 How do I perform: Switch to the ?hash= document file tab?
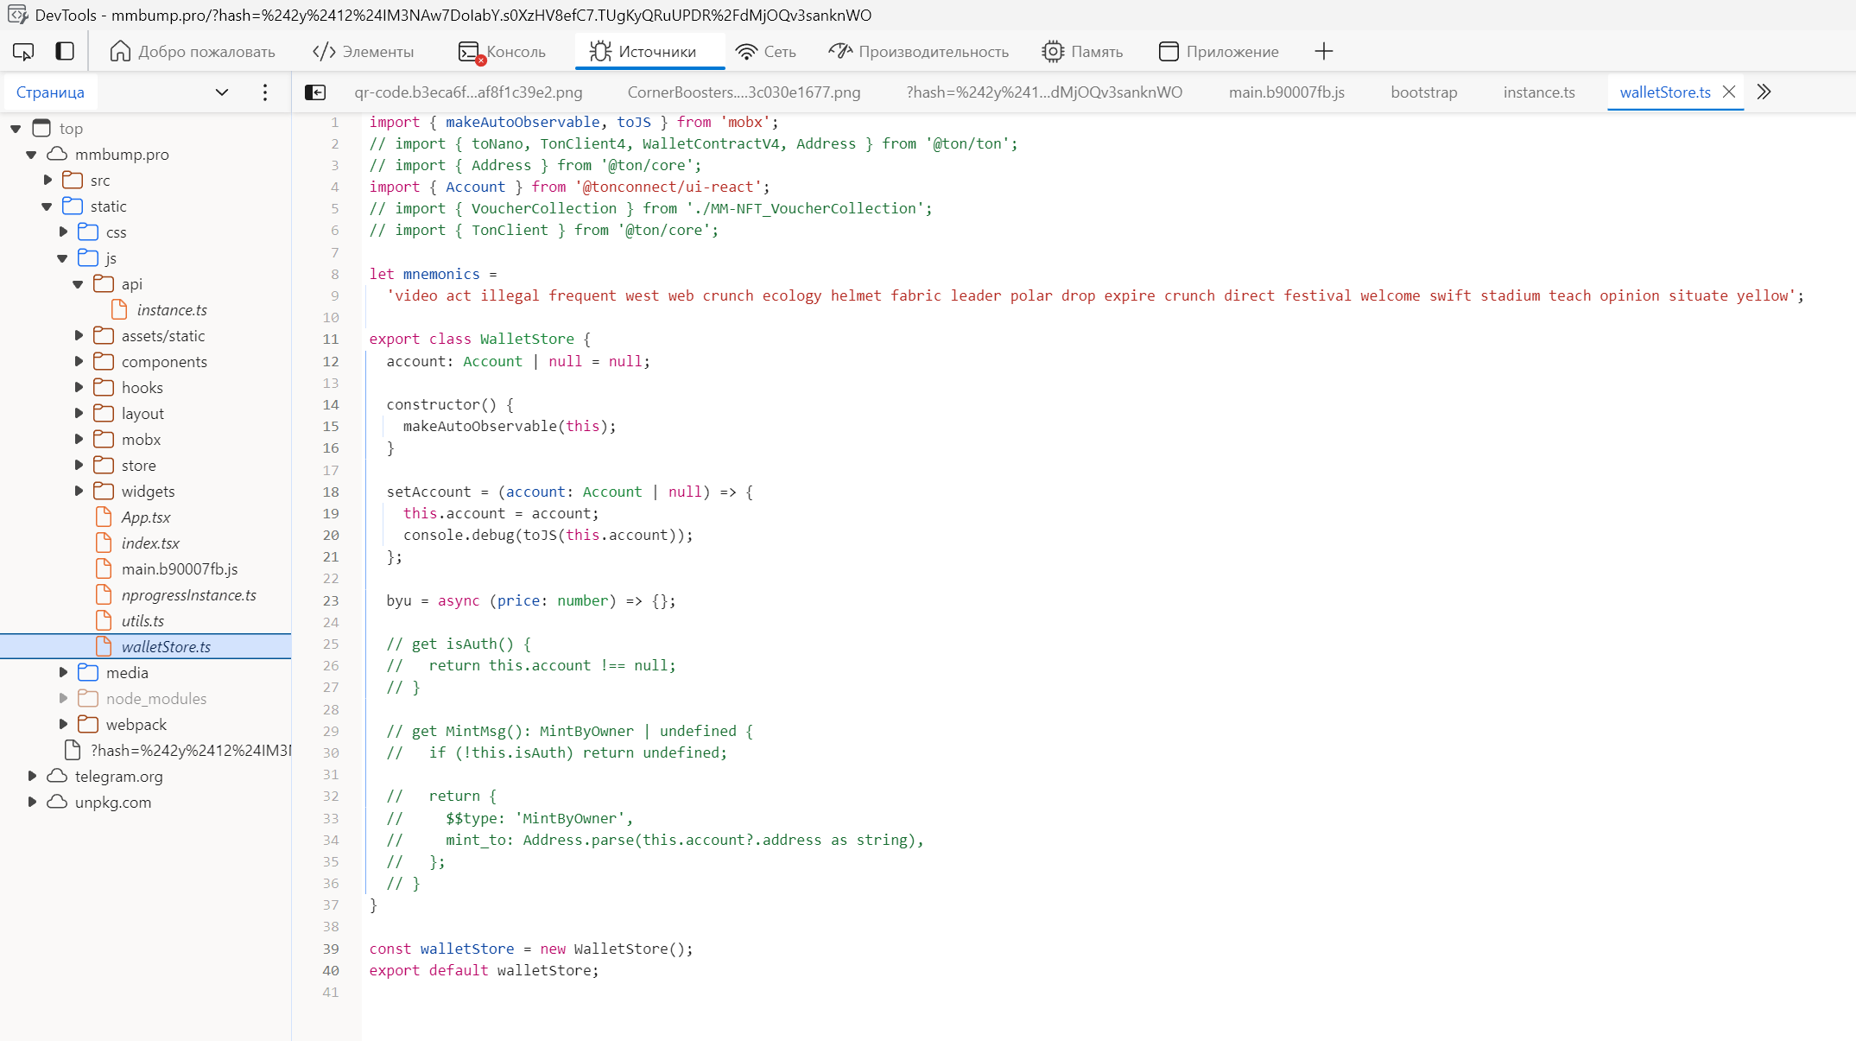1044,92
